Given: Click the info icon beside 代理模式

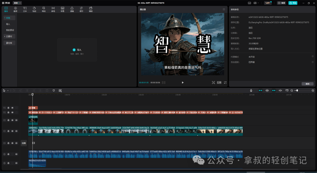Looking at the screenshot, I should [x=313, y=57].
